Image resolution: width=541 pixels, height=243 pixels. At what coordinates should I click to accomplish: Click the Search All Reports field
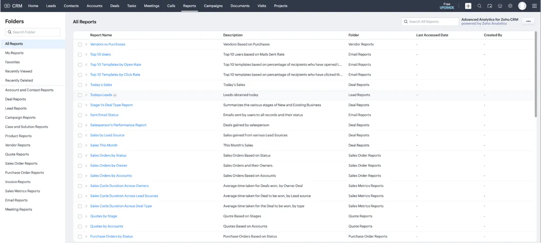click(430, 22)
